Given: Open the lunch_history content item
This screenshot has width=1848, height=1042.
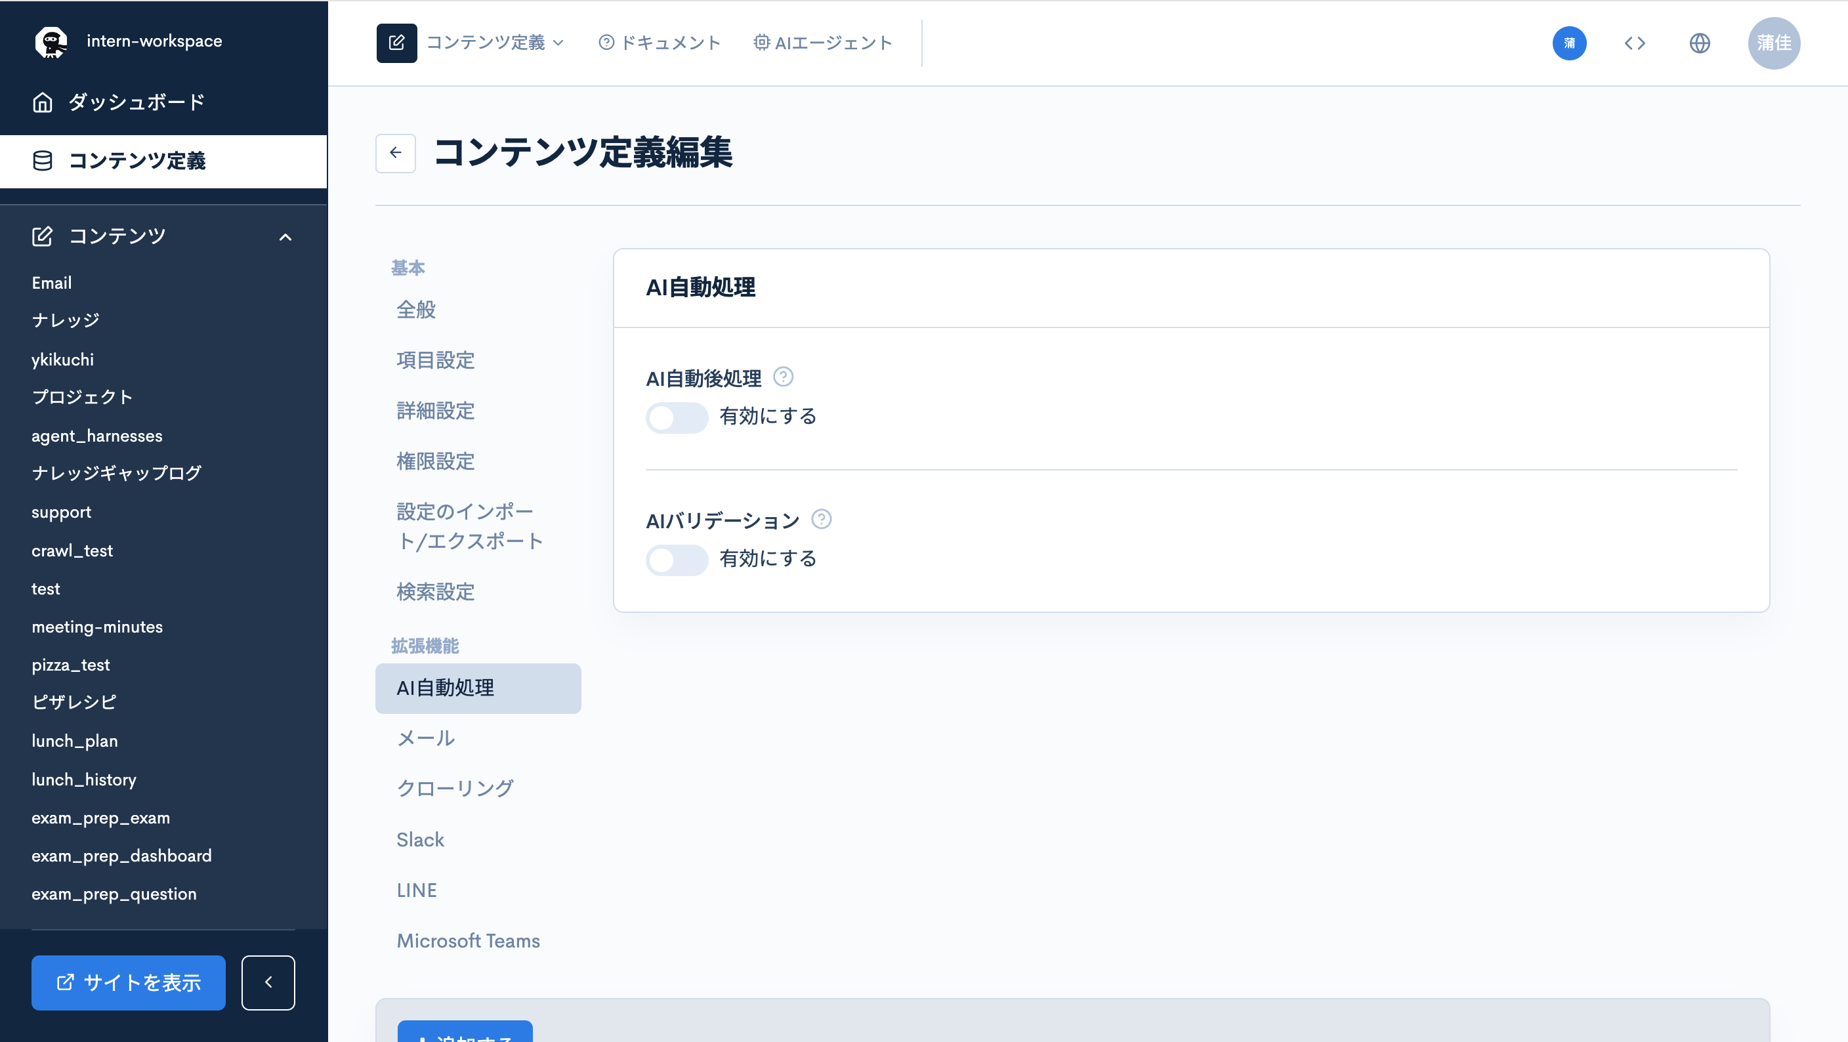Looking at the screenshot, I should click(84, 780).
